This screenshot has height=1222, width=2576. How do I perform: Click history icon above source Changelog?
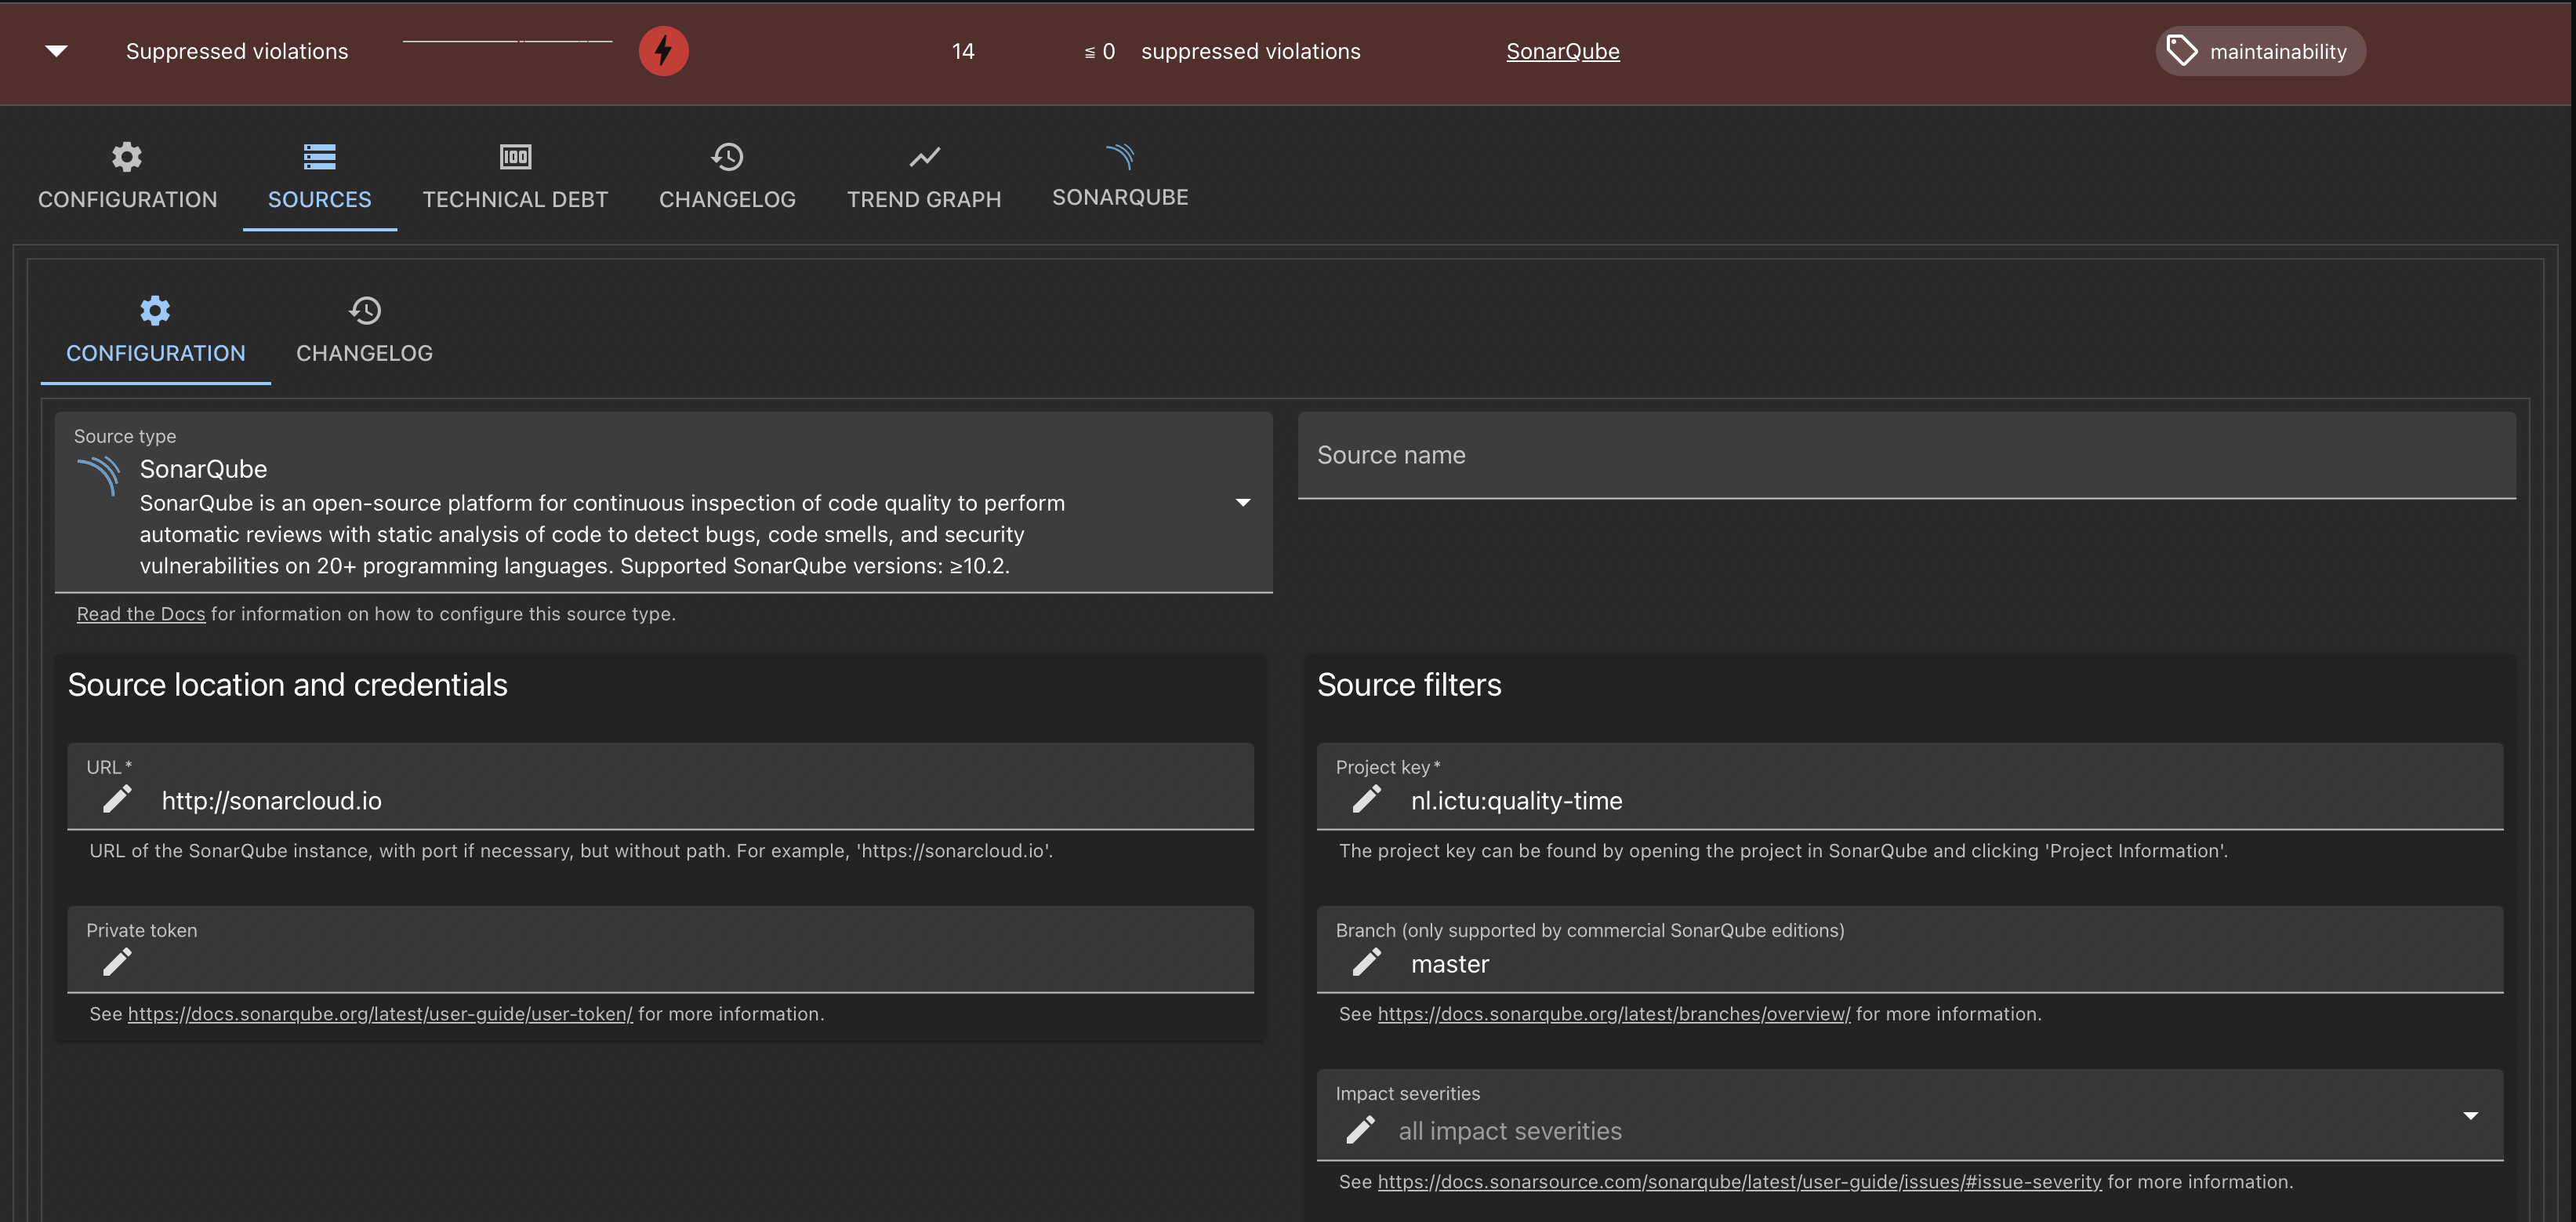pyautogui.click(x=364, y=311)
